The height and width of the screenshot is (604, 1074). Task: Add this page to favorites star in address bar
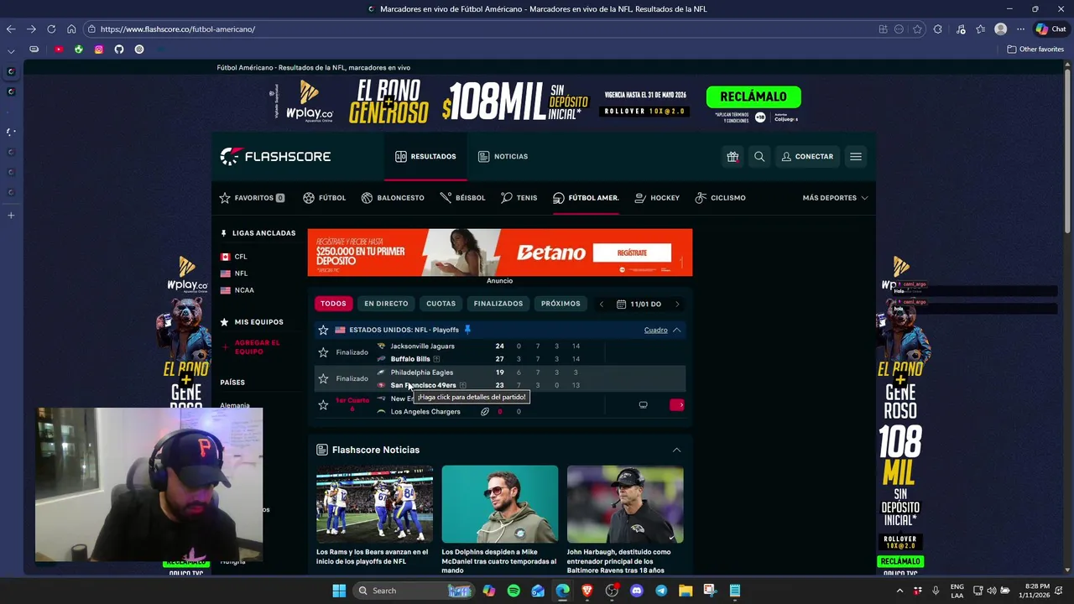(917, 29)
